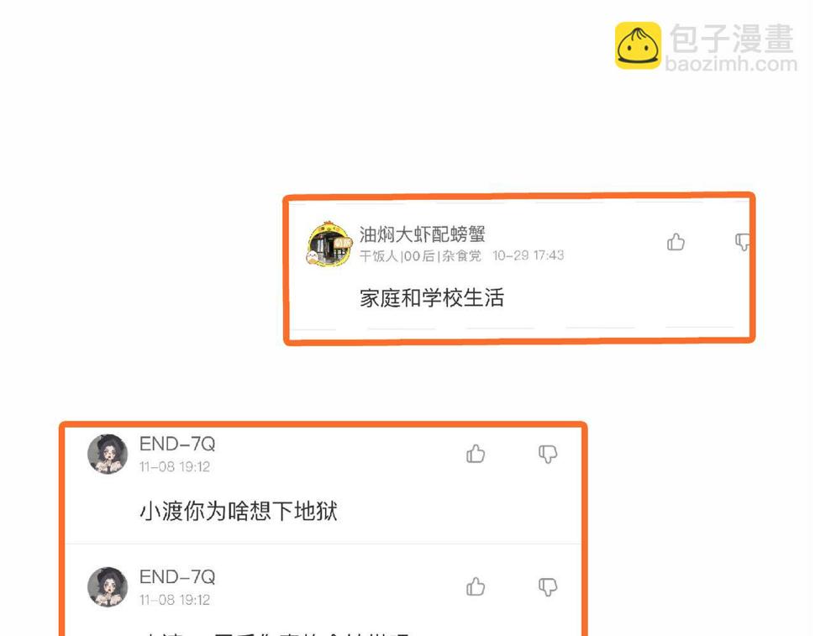Click the second END-7Q username

click(177, 576)
